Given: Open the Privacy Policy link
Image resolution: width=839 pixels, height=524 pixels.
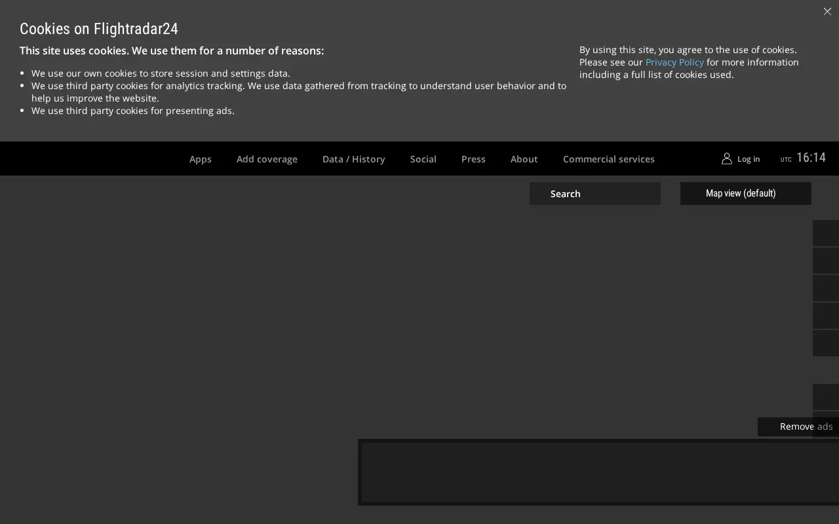Looking at the screenshot, I should (674, 62).
